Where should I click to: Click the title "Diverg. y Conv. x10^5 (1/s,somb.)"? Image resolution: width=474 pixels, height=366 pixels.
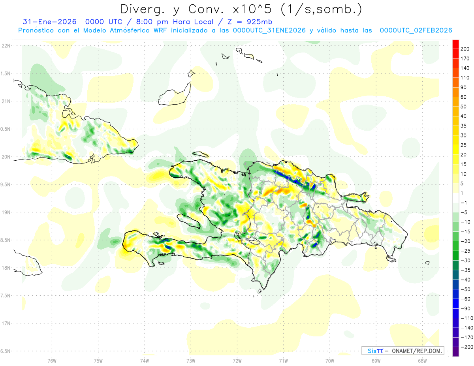[x=241, y=9]
